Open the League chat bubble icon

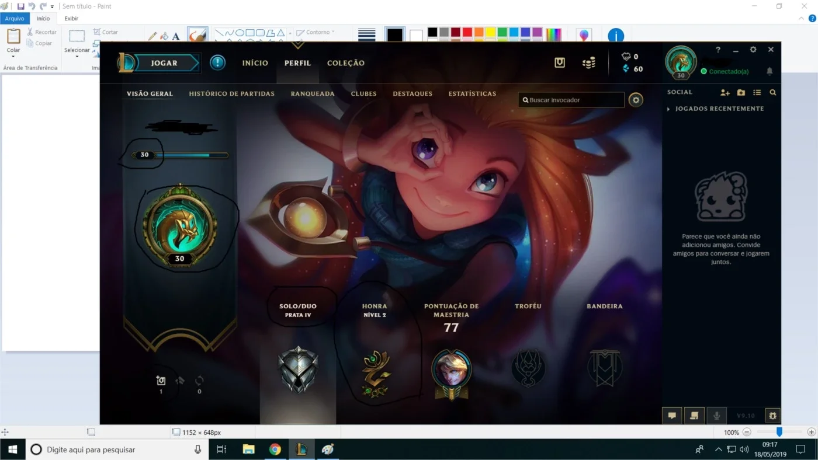coord(672,416)
